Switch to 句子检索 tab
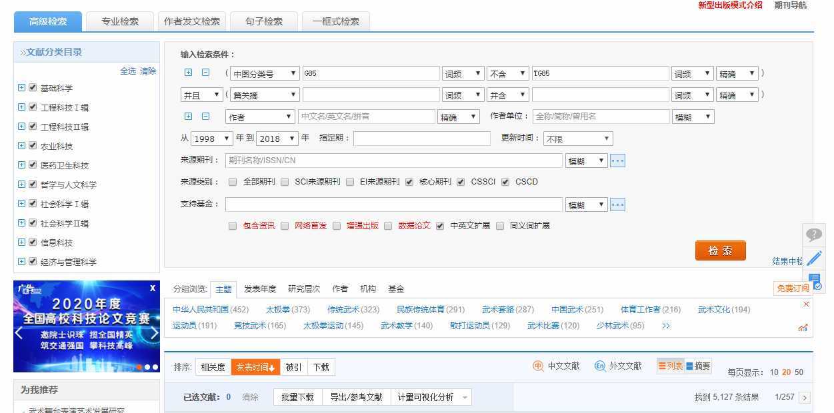 264,21
